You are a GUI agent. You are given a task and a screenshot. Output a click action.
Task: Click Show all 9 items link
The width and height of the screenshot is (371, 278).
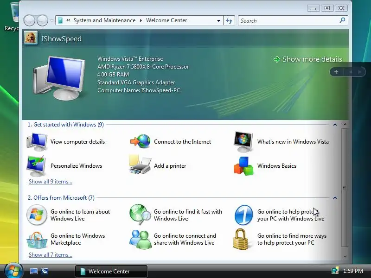[51, 182]
